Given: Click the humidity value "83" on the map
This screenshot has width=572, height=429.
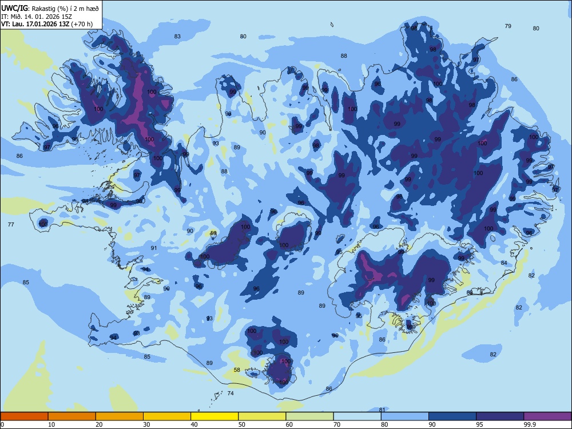Looking at the screenshot, I should 177,37.
